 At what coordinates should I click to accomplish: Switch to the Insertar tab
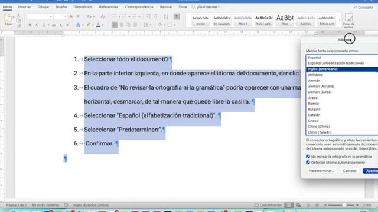coord(24,7)
